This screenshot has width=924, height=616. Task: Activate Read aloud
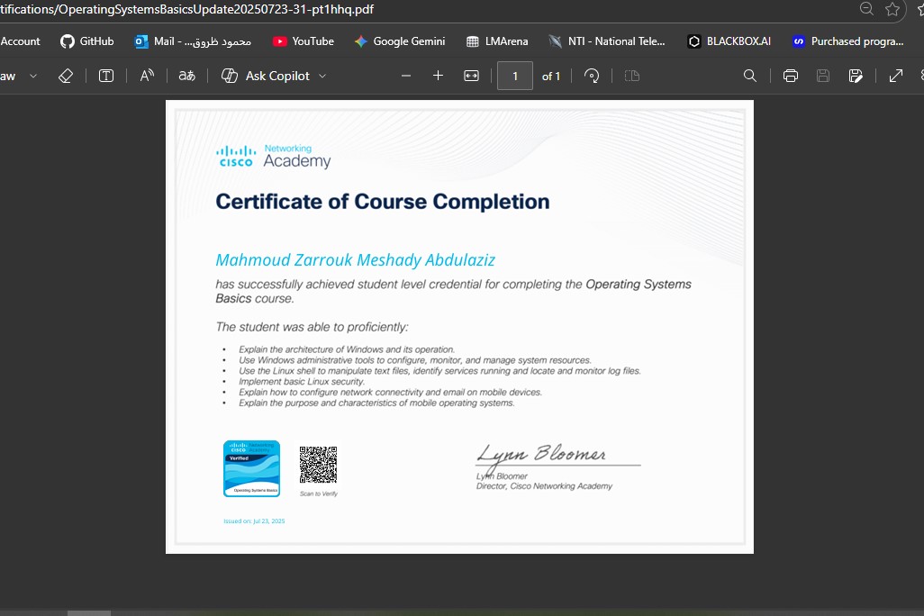147,76
